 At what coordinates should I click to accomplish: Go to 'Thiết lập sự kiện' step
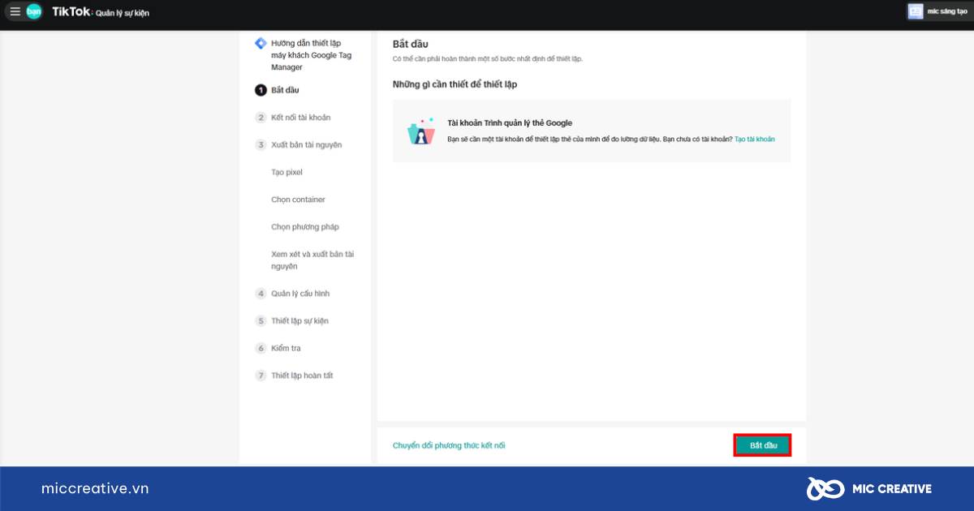pos(300,321)
